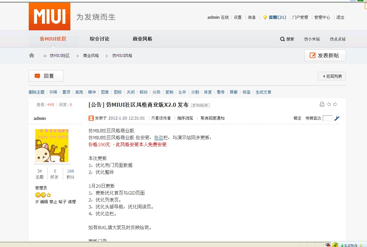Open 综合讨论 navigation tab
This screenshot has height=247, width=367.
[99, 39]
